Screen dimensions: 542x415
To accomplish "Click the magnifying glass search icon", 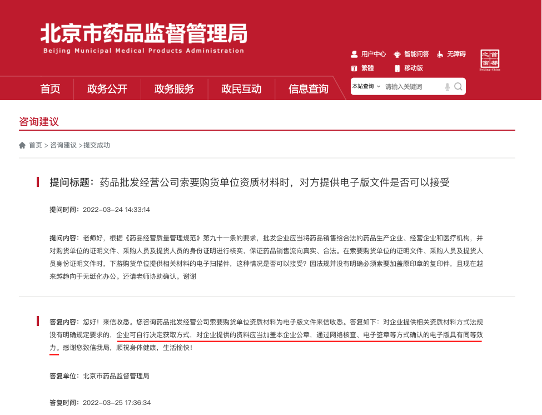I will tap(458, 87).
